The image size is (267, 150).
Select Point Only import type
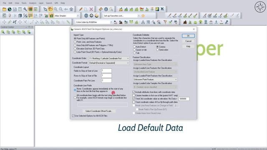(75, 39)
